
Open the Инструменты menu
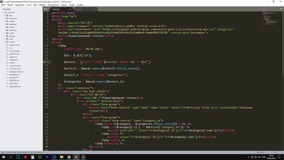(x=53, y=5)
